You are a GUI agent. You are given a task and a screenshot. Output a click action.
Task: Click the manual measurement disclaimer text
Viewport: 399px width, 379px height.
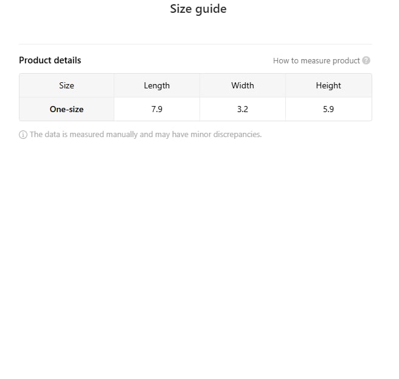click(145, 135)
